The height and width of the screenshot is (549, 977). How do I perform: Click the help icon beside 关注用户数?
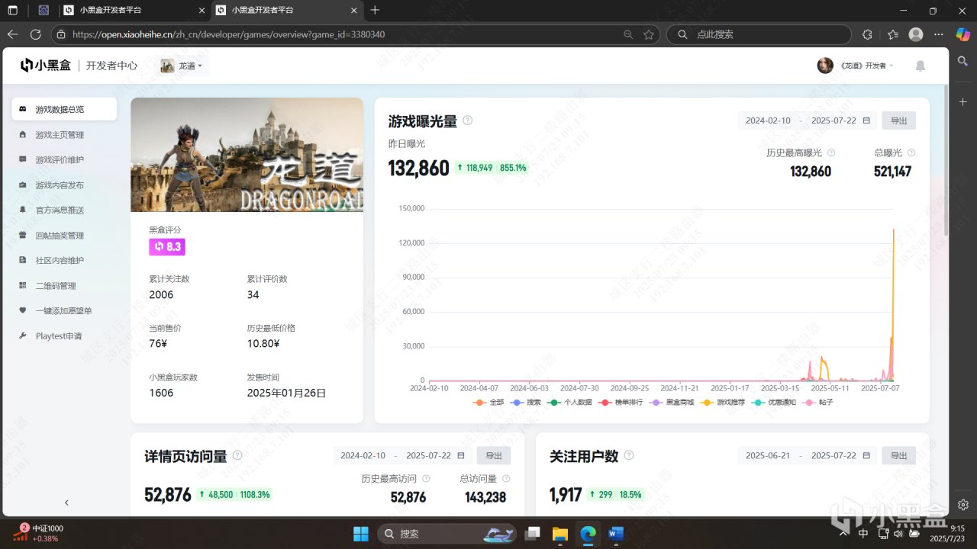point(629,455)
